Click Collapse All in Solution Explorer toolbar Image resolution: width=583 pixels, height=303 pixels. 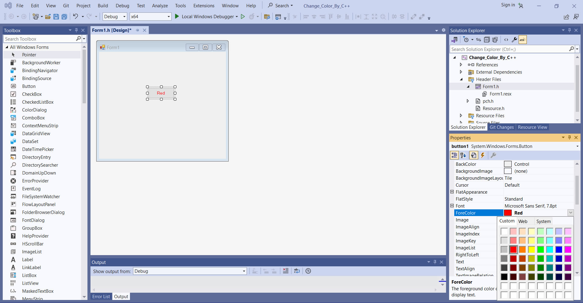coord(487,40)
